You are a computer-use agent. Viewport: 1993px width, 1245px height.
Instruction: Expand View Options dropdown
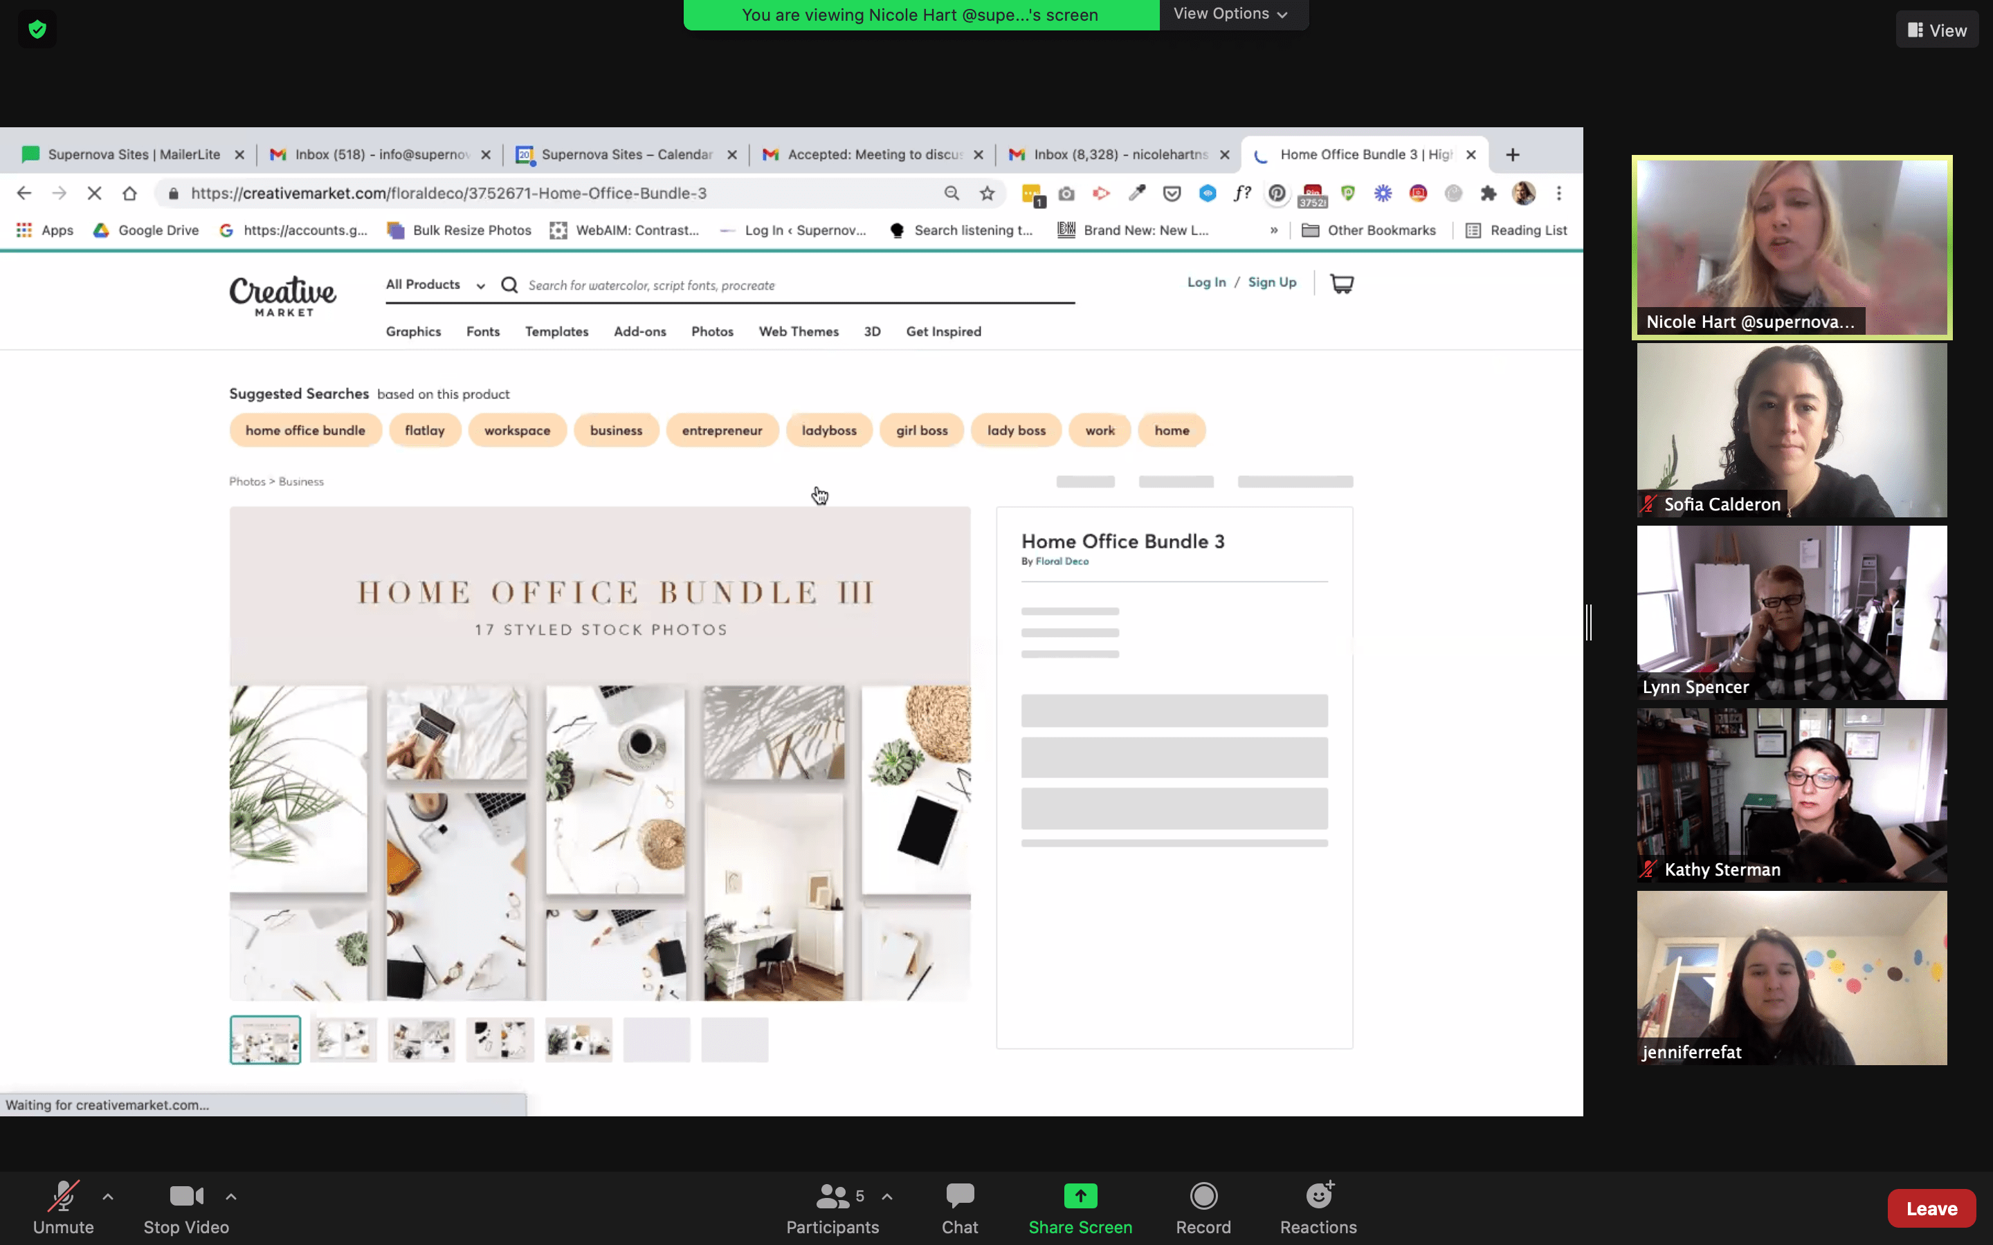(x=1230, y=14)
